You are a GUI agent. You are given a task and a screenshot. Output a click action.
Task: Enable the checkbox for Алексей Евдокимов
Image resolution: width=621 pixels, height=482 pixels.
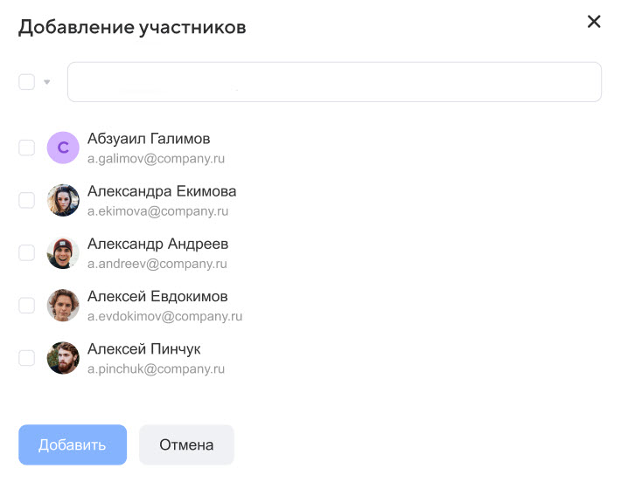27,305
